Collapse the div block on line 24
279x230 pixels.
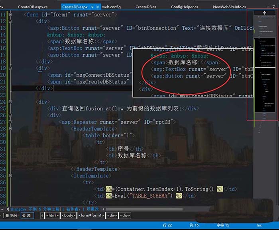tap(10, 102)
